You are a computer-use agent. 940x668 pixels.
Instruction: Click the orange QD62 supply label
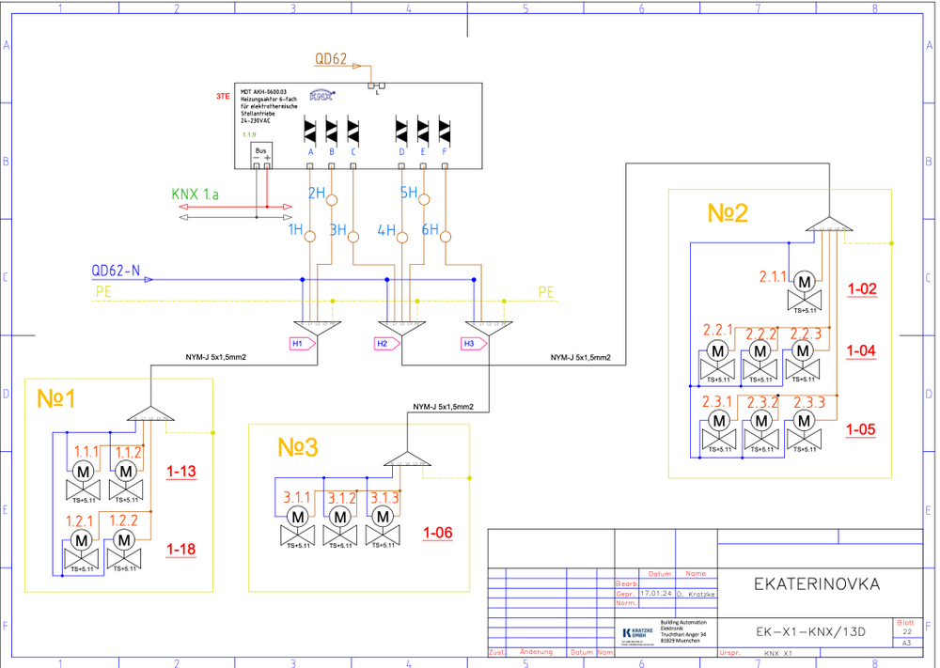click(331, 59)
